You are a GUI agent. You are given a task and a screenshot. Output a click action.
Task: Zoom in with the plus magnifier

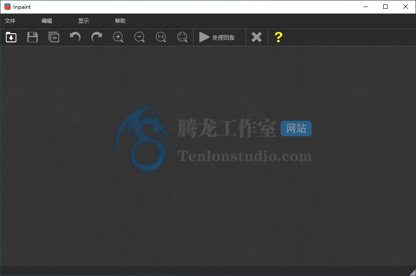(x=118, y=37)
